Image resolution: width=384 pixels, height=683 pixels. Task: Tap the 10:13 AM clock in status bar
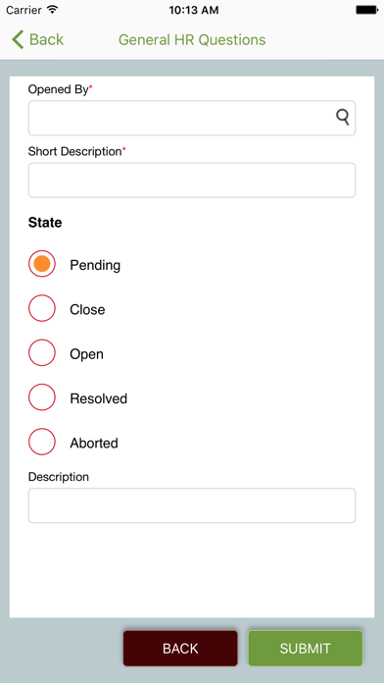point(194,10)
